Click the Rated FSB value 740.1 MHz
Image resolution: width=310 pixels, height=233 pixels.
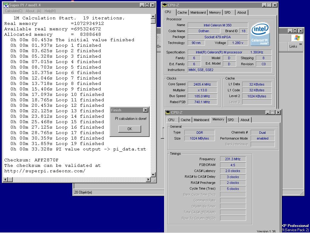click(x=202, y=102)
